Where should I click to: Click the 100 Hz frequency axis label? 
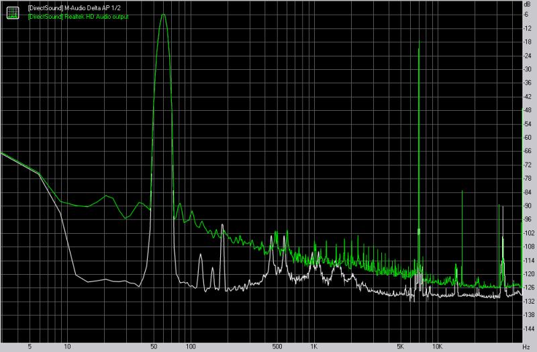pos(190,347)
